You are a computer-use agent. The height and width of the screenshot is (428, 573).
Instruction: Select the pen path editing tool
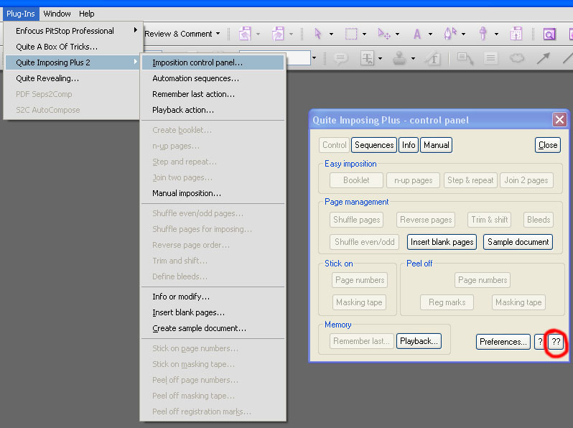[450, 34]
